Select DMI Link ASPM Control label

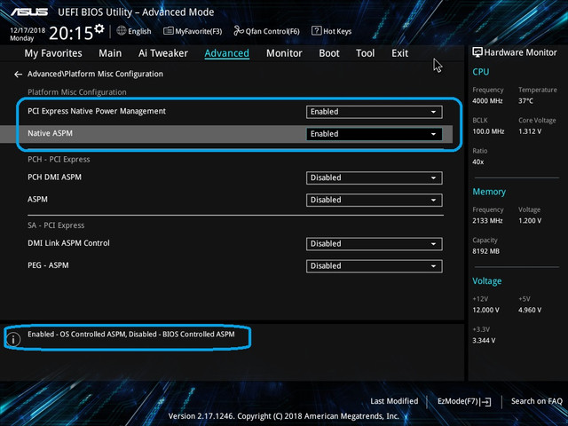point(68,243)
